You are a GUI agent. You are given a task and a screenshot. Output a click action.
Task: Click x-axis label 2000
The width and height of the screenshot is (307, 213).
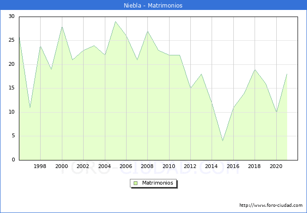coord(62,166)
